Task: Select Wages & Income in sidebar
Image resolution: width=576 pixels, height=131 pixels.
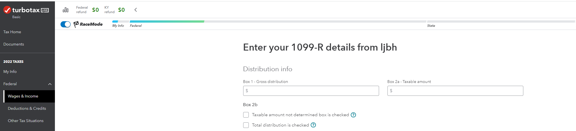Action: pos(23,96)
